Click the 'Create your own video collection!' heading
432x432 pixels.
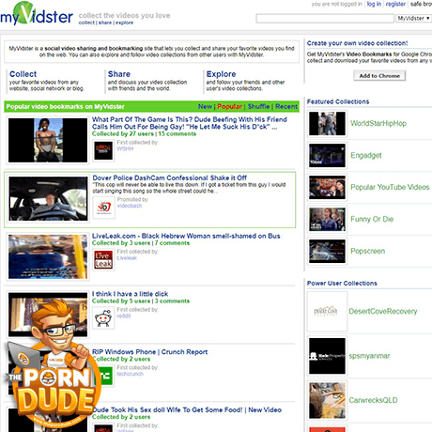click(x=357, y=43)
